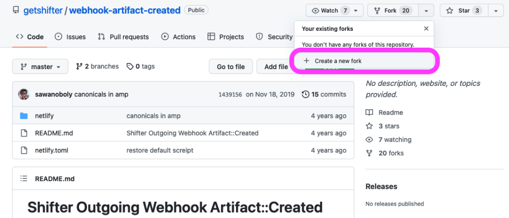Select Create a new fork
This screenshot has width=509, height=218.
point(364,61)
